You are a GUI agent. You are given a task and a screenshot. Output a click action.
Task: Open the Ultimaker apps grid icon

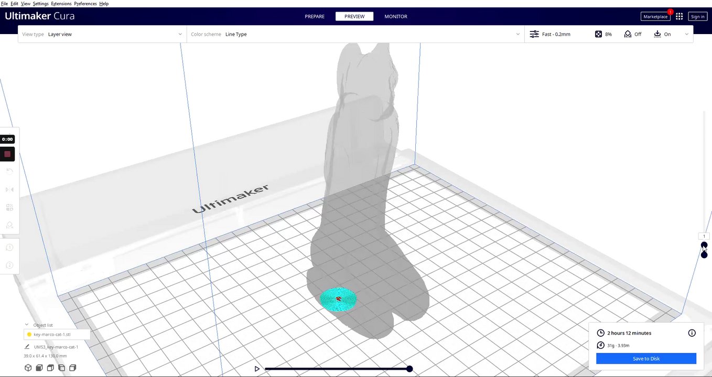679,17
